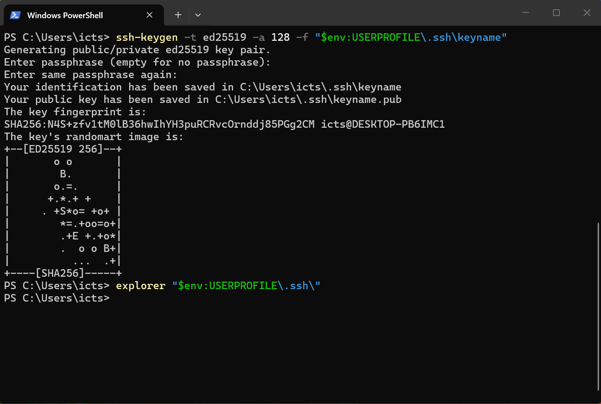The width and height of the screenshot is (601, 404).
Task: Click the ssh-keygen command word
Action: [146, 38]
